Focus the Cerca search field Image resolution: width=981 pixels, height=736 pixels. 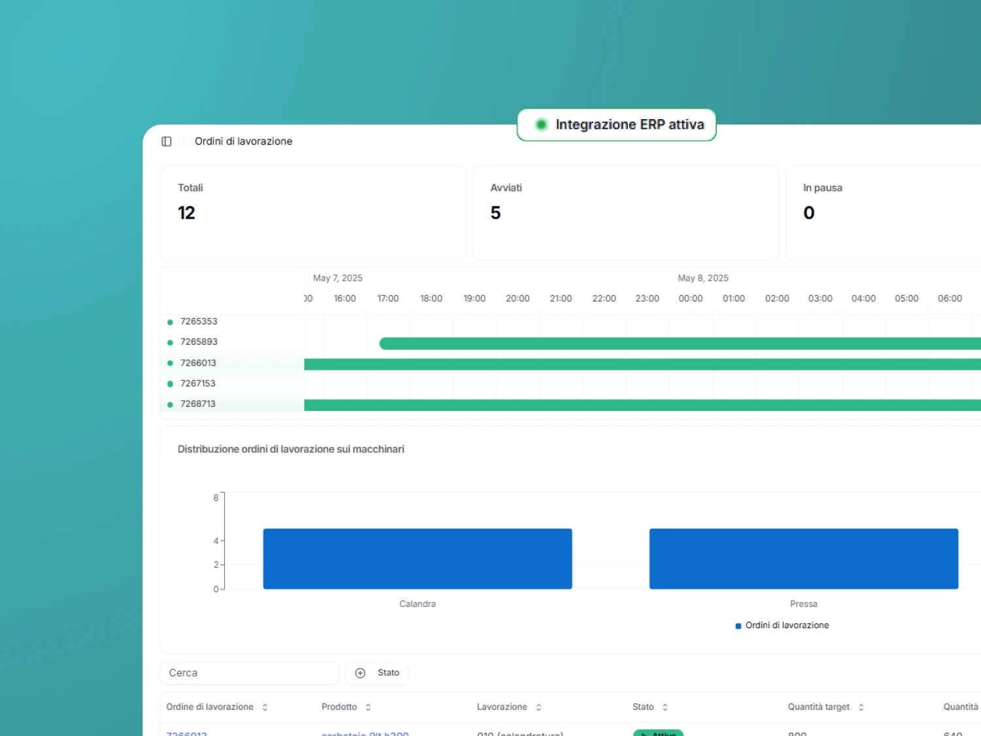pos(249,673)
